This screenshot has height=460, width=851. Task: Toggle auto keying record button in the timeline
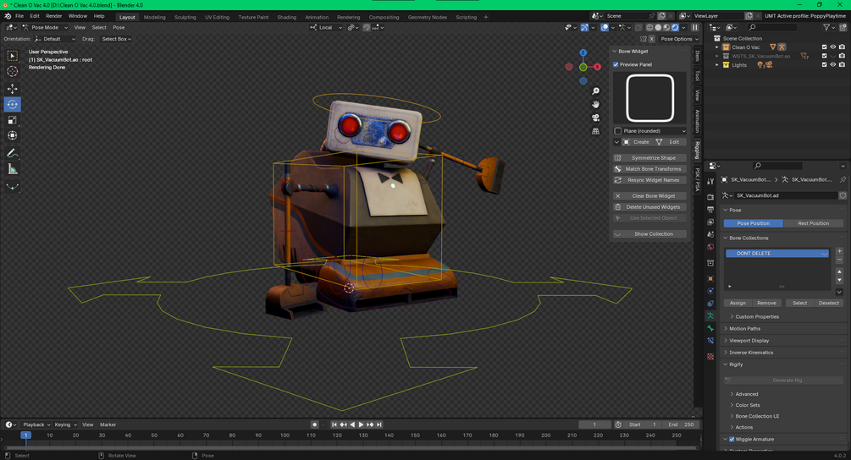tap(314, 424)
